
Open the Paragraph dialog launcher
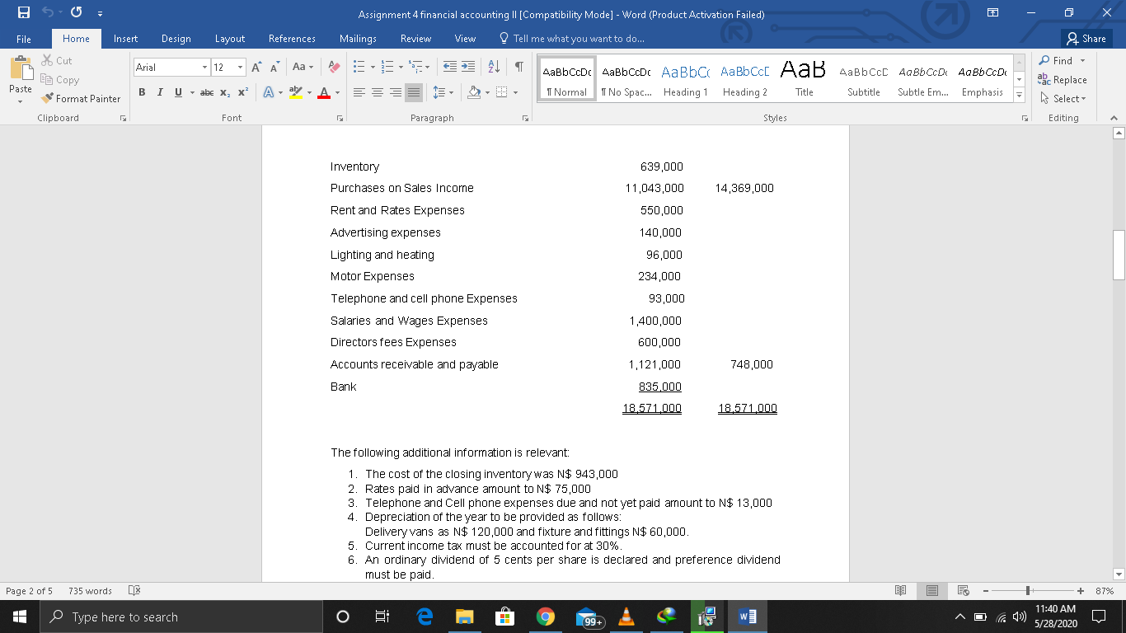click(x=523, y=119)
